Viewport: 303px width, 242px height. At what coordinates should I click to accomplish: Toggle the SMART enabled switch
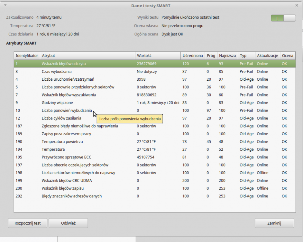pos(283,18)
